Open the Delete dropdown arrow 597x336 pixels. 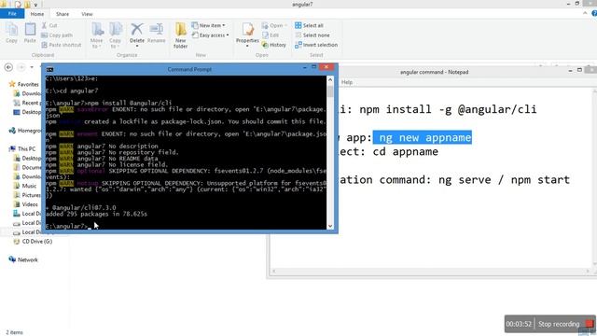pyautogui.click(x=137, y=47)
